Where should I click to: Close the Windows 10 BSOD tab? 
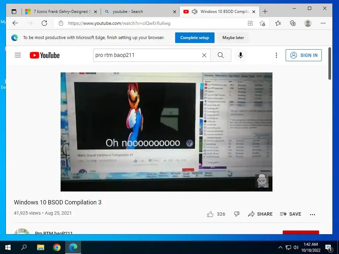pos(254,12)
